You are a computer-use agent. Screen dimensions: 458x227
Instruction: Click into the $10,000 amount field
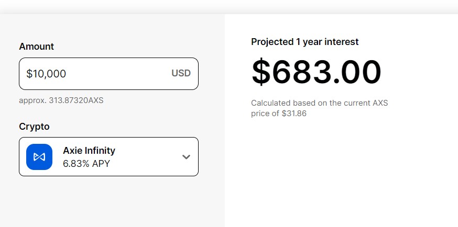coord(108,74)
